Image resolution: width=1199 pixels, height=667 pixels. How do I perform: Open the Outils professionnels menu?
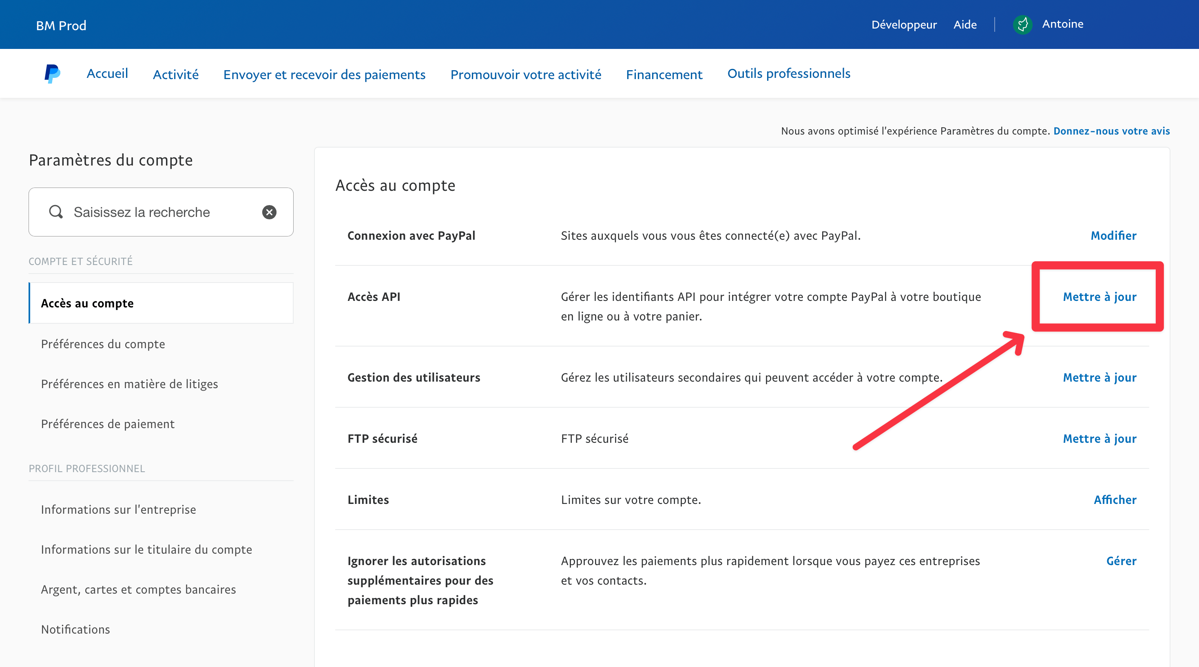point(788,73)
